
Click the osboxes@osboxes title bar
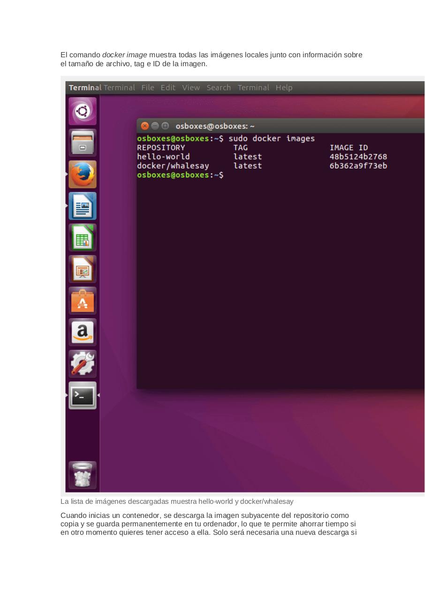215,126
